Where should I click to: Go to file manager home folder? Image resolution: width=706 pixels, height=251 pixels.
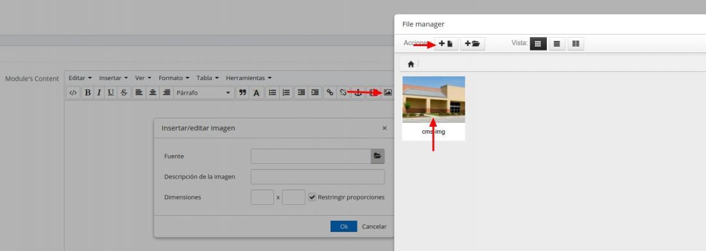click(411, 64)
